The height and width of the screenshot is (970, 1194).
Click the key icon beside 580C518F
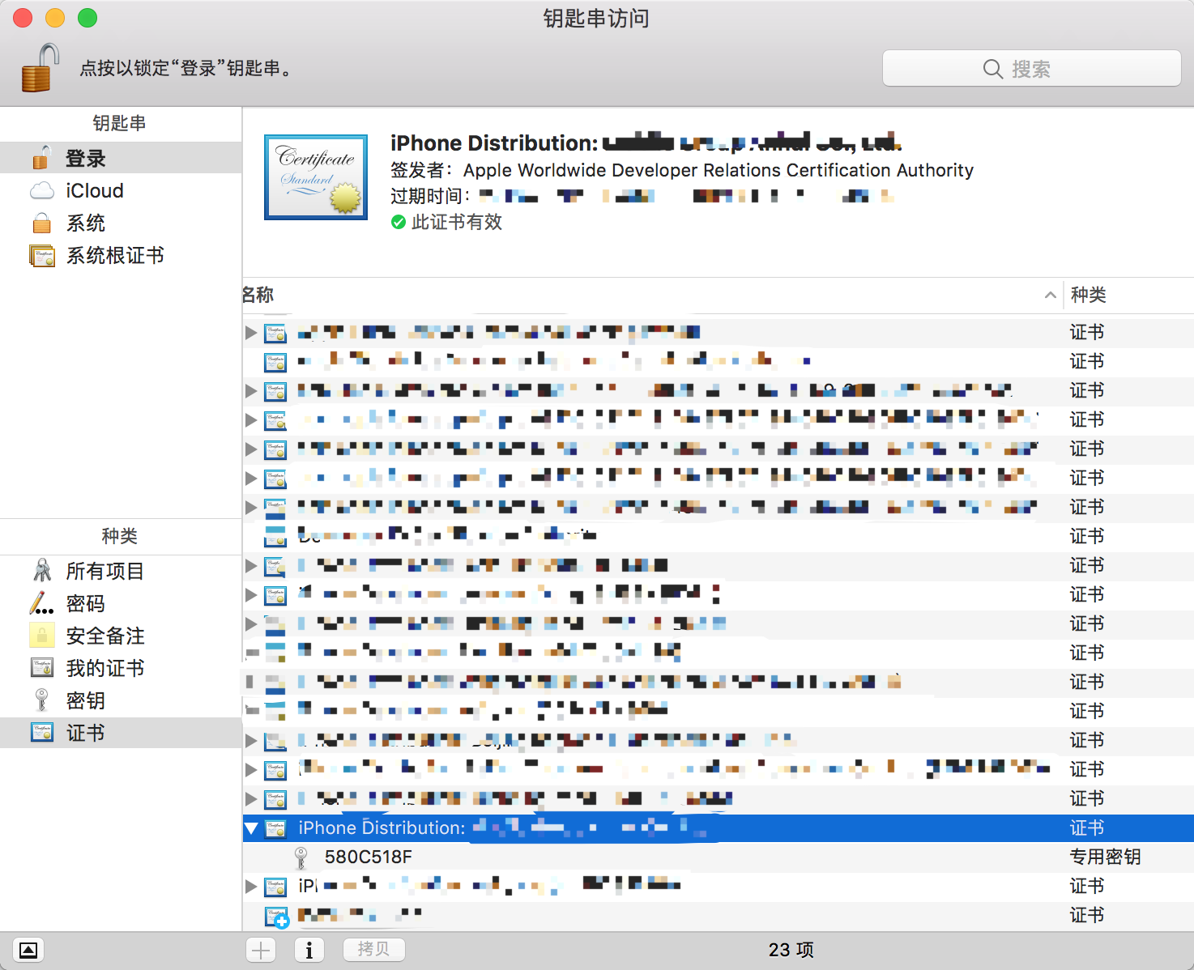(x=301, y=857)
